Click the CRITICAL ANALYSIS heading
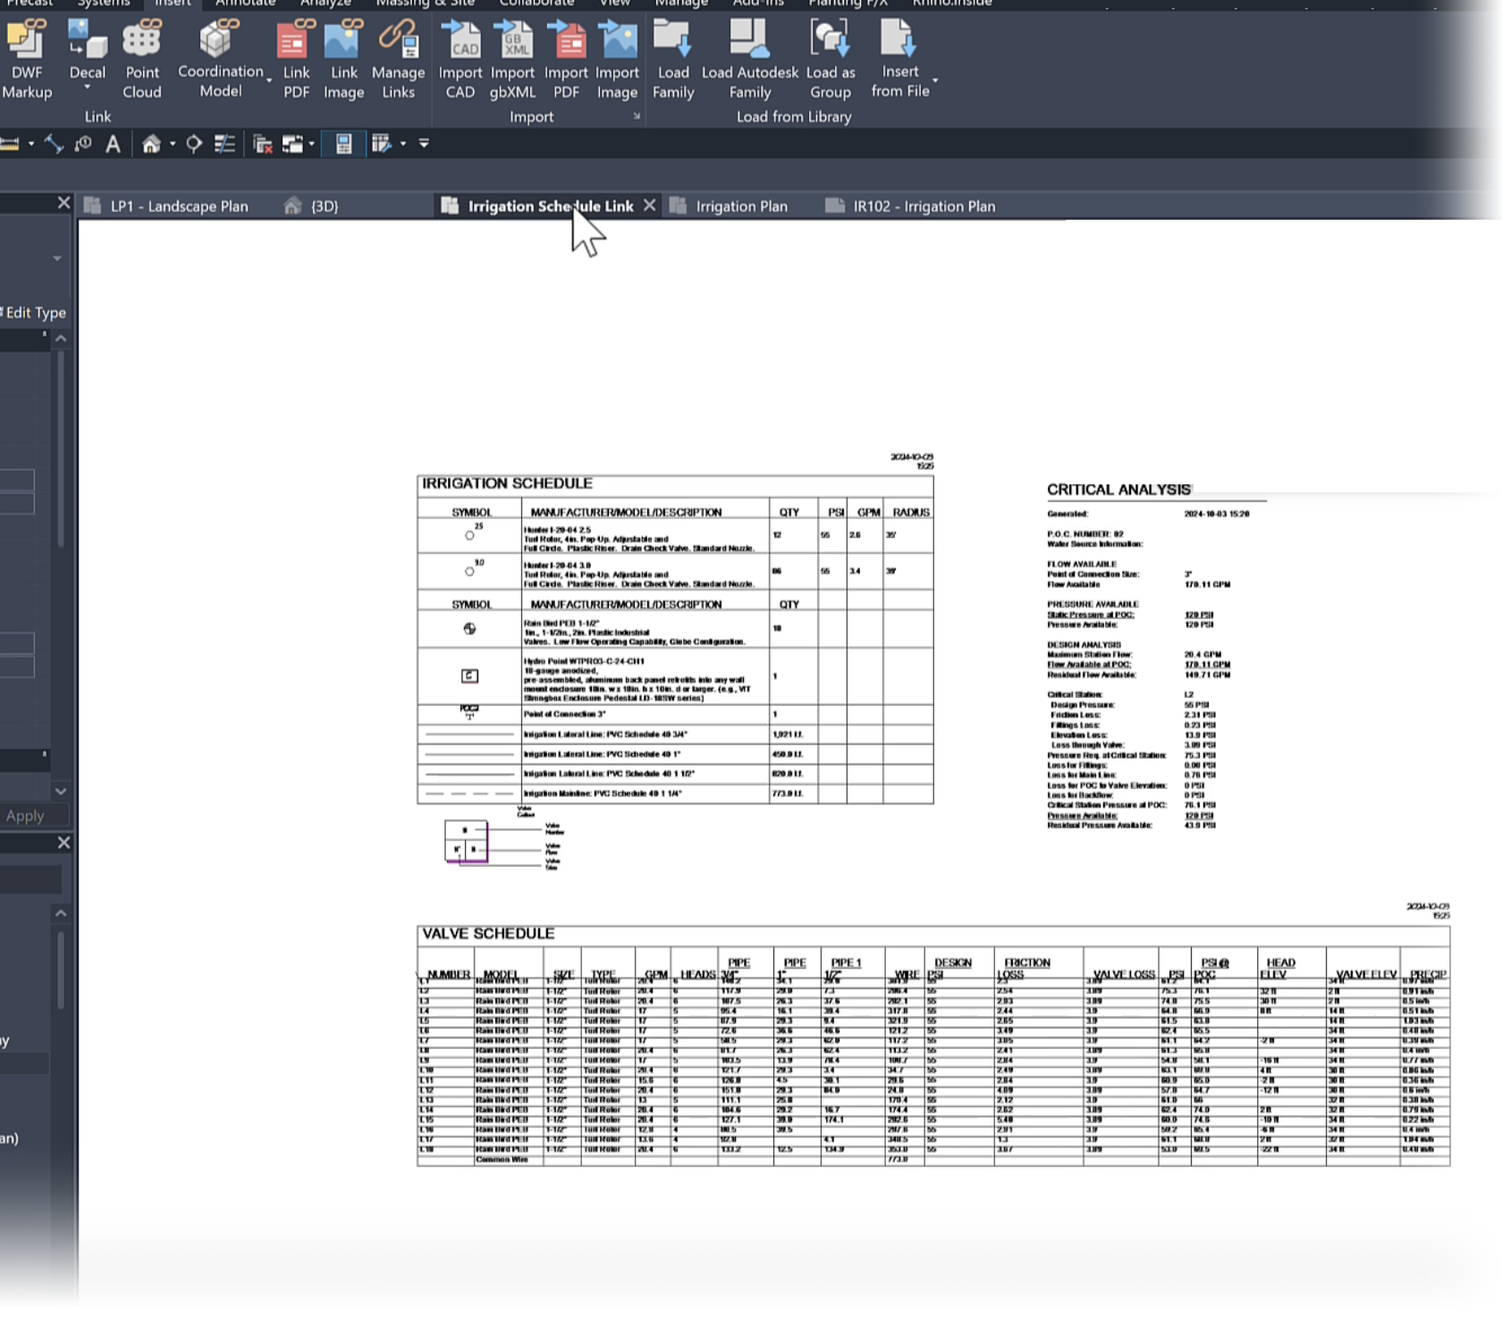This screenshot has height=1318, width=1502. tap(1118, 490)
